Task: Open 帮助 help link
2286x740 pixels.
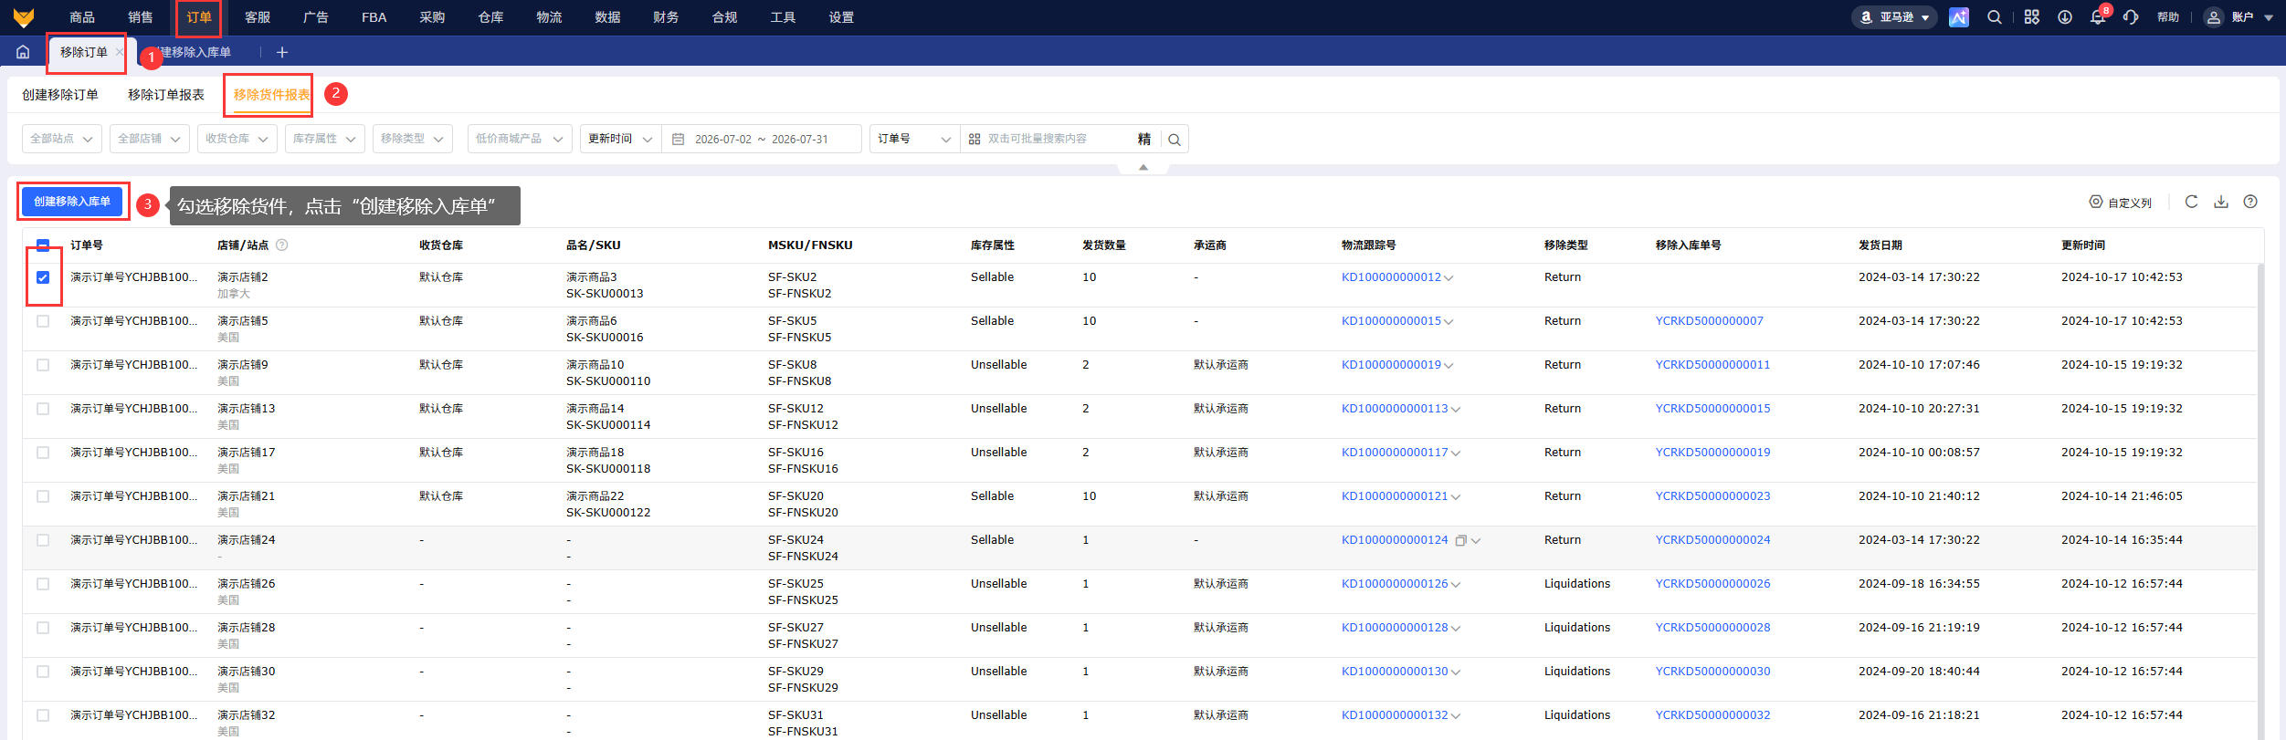Action: tap(2168, 17)
